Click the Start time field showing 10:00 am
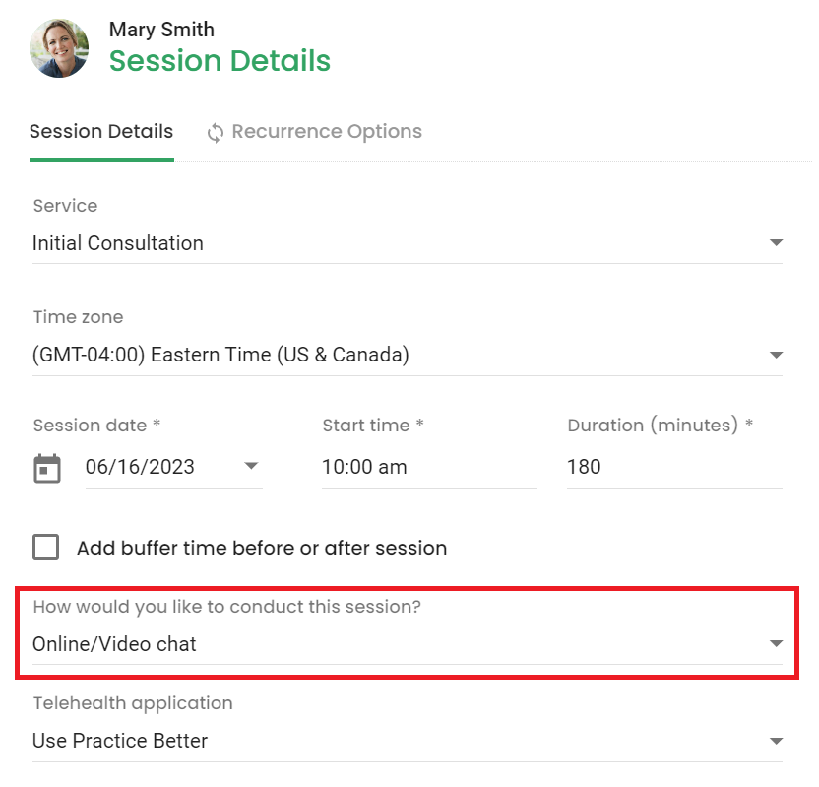The image size is (819, 787). point(429,467)
